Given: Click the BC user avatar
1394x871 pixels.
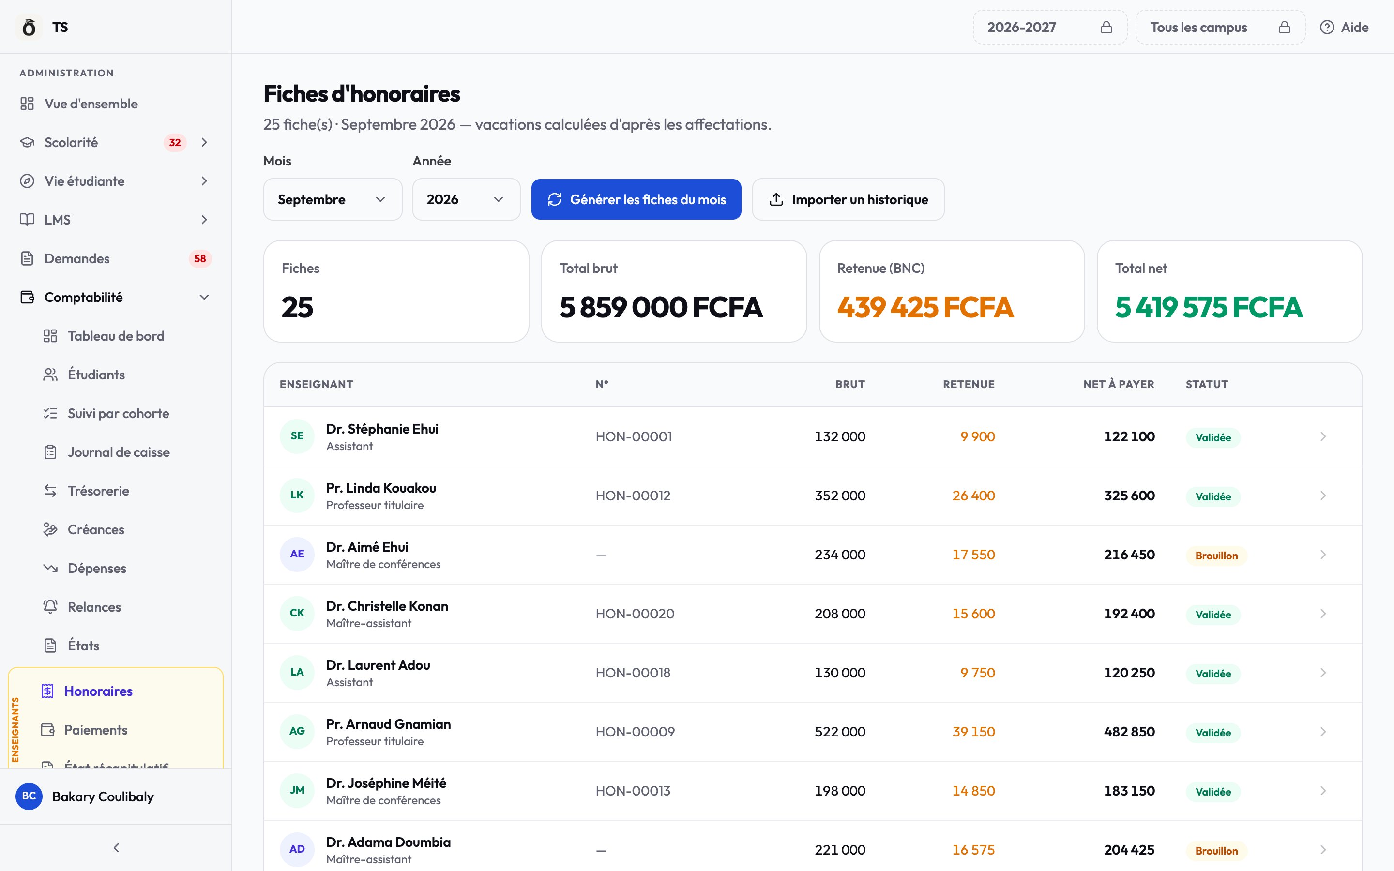Looking at the screenshot, I should pyautogui.click(x=29, y=796).
